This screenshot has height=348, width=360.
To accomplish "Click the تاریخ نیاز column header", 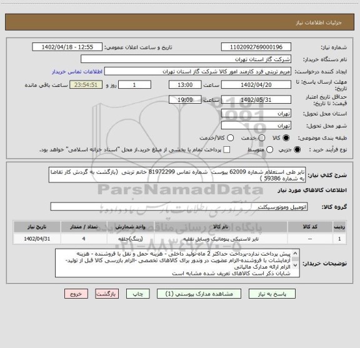I will (x=37, y=227).
